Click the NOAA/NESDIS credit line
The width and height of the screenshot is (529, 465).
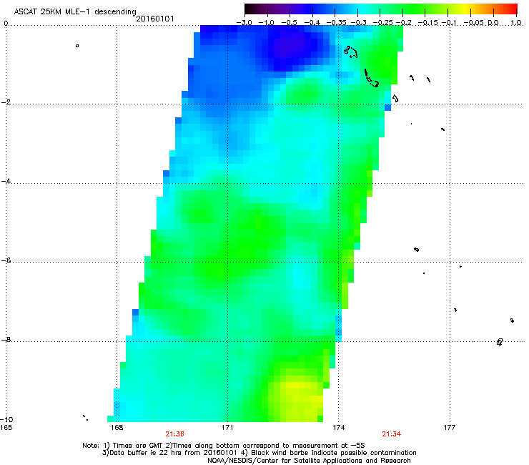(x=309, y=461)
